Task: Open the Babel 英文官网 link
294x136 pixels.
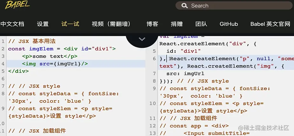Action: 270,24
